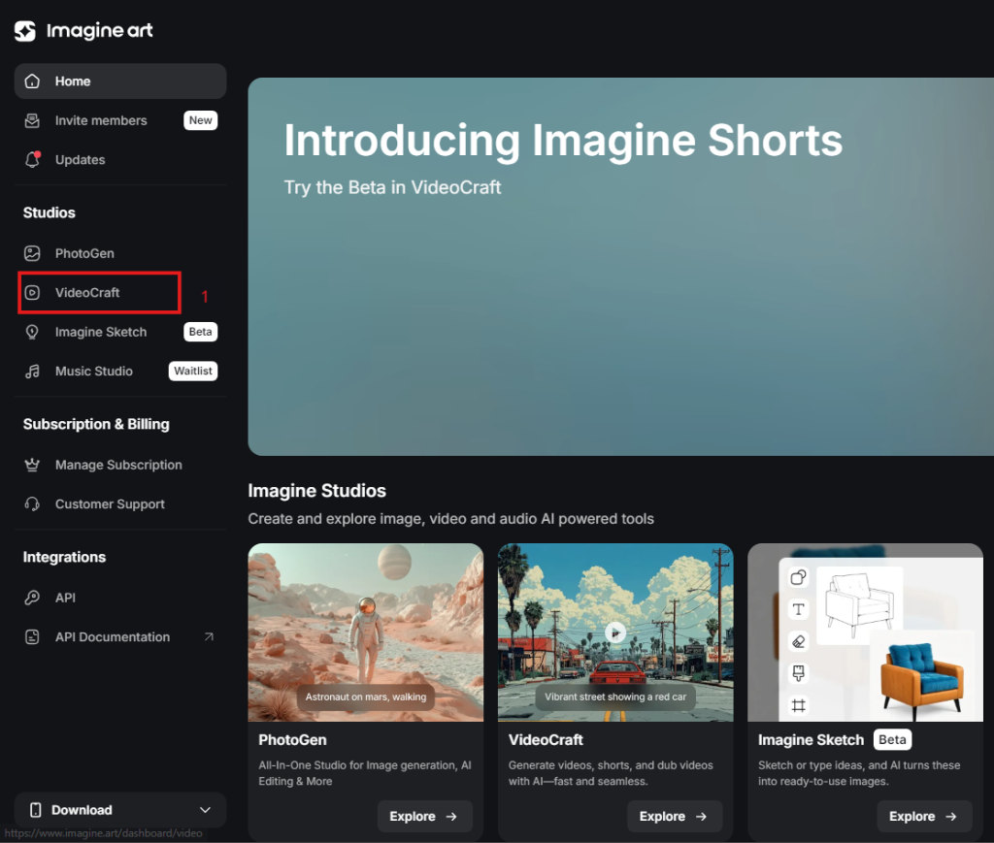Open Manage Subscription
Screen dimensions: 994x843
coord(120,465)
